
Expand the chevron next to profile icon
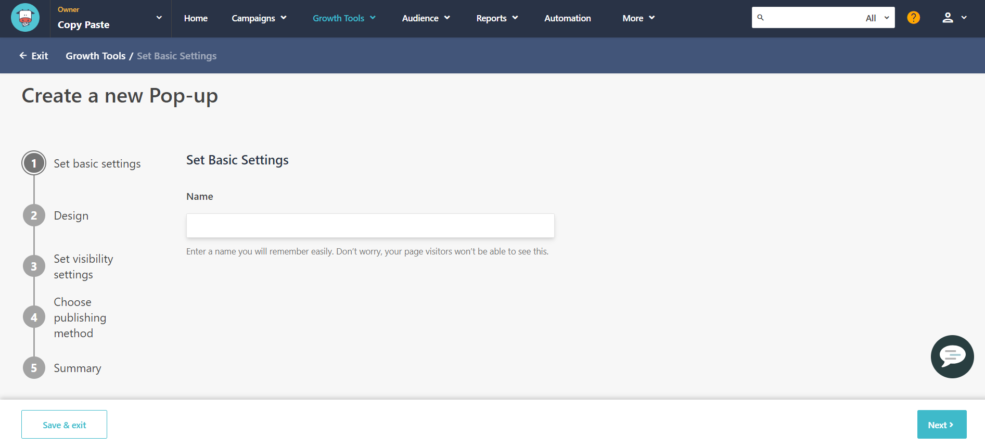click(964, 18)
